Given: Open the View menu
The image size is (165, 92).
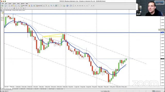Looking at the screenshot, I should pyautogui.click(x=6, y=4).
